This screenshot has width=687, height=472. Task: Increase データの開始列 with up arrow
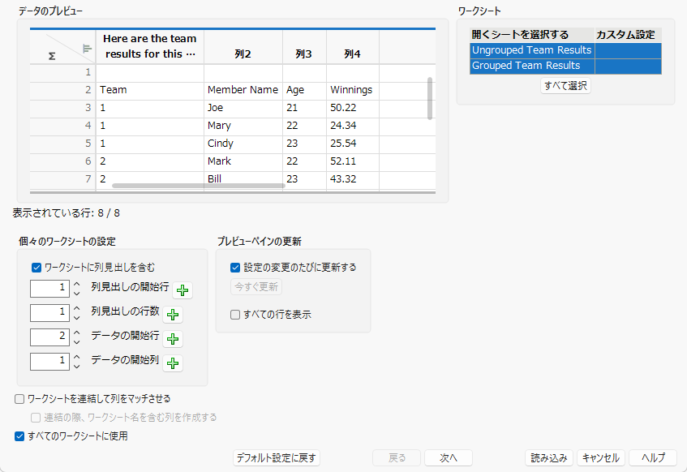pos(77,357)
